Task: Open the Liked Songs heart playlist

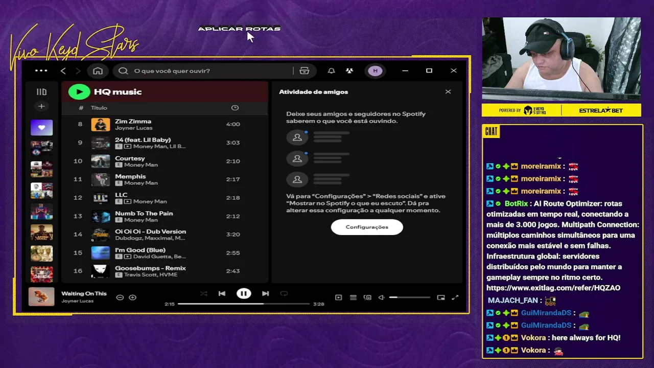Action: 41,127
